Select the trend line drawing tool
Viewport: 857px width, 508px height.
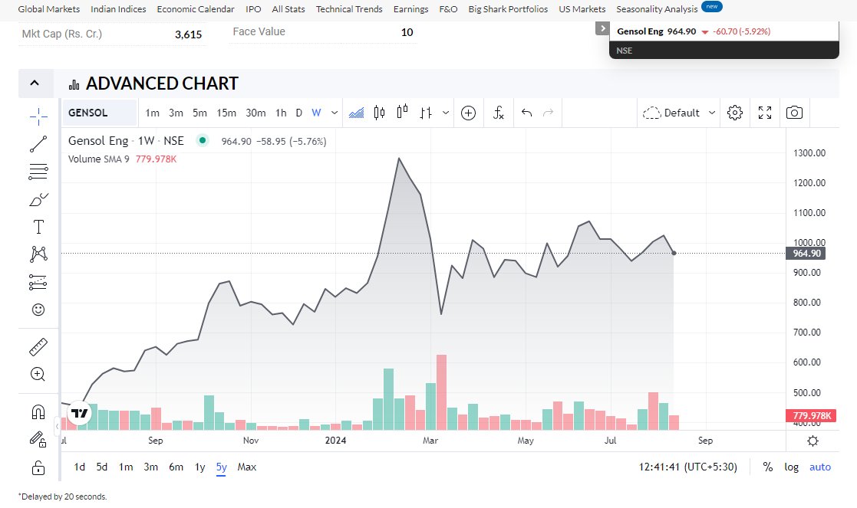(38, 144)
